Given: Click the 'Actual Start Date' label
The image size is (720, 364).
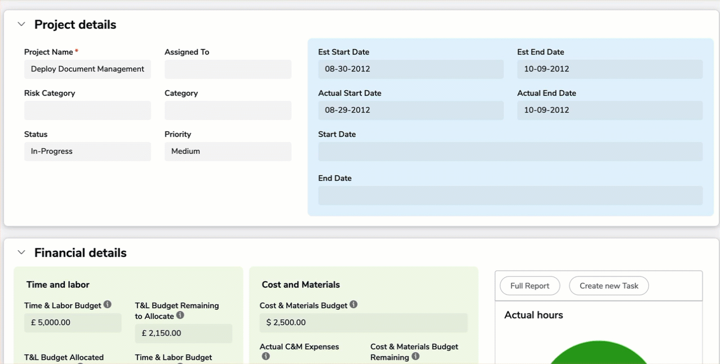Looking at the screenshot, I should (x=350, y=93).
